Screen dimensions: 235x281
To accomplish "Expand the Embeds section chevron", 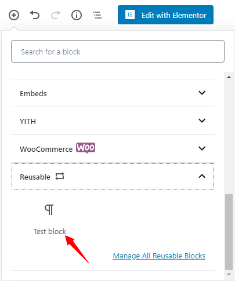I will point(202,93).
